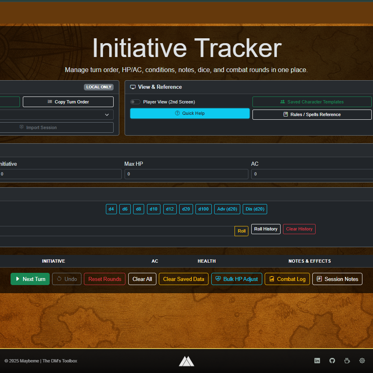Click Import Session button
The image size is (373, 373).
[x=57, y=127]
